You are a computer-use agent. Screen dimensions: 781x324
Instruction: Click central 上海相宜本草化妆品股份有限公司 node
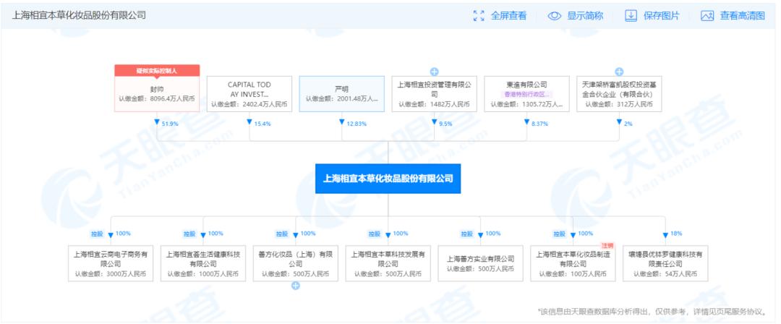tap(388, 179)
